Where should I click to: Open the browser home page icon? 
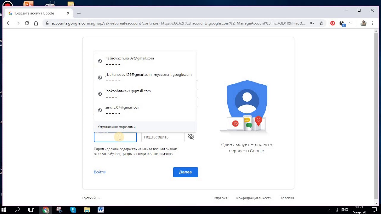[x=36, y=23]
